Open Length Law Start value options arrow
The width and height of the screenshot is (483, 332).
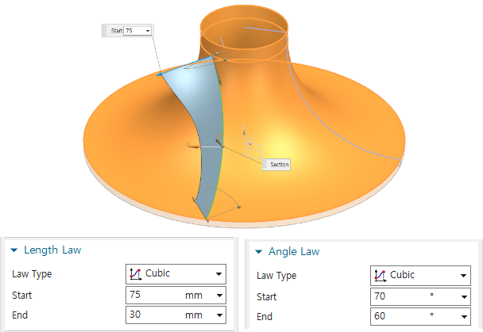(218, 295)
